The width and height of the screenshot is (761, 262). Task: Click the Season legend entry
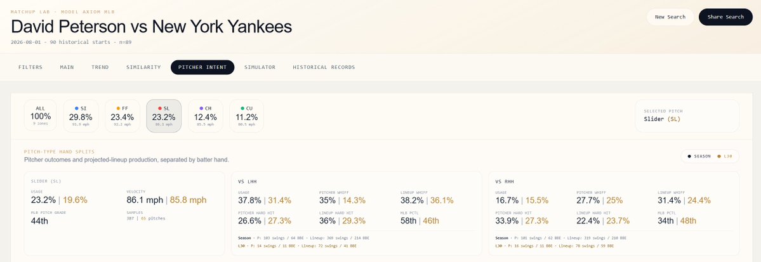point(699,156)
